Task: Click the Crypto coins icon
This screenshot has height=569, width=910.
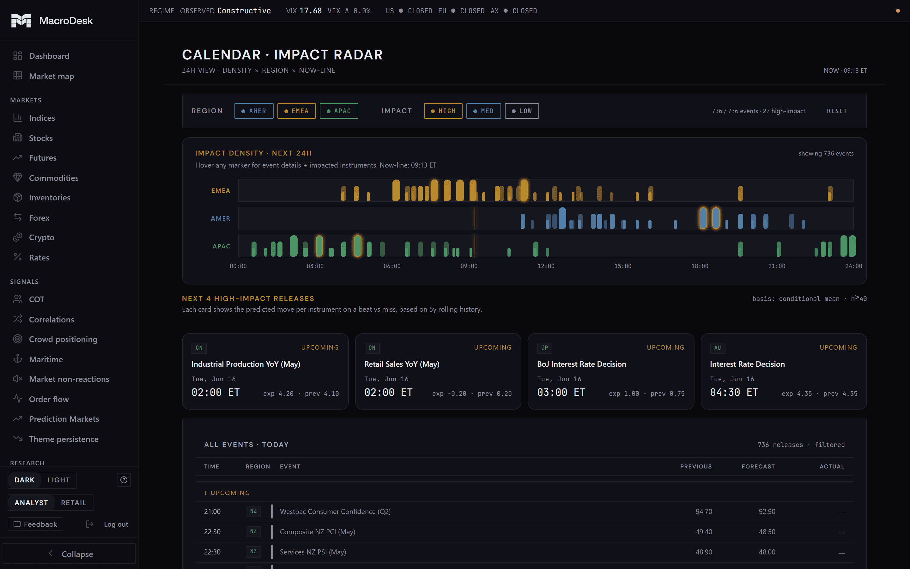Action: coord(18,237)
